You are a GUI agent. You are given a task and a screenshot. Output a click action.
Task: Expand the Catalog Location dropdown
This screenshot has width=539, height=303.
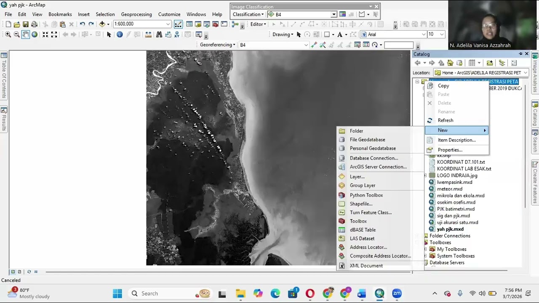pyautogui.click(x=526, y=73)
